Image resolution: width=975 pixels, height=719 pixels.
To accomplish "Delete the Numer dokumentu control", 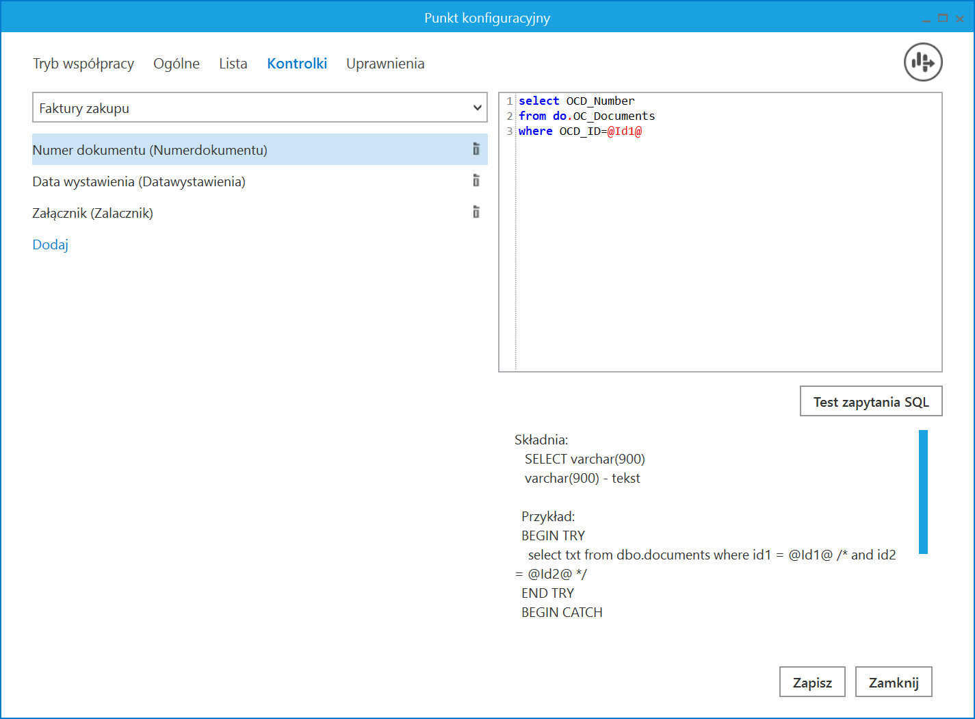I will click(476, 149).
